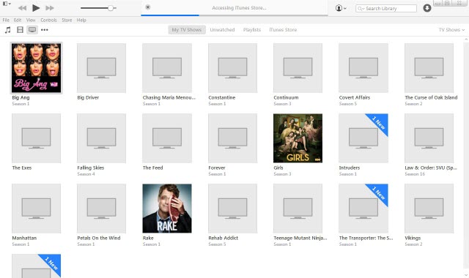Image resolution: width=469 pixels, height=278 pixels.
Task: Open the Help menu
Action: [81, 20]
